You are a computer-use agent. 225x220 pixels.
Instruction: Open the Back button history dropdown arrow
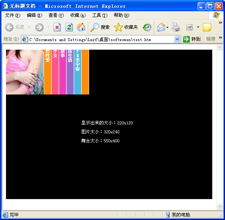[29, 27]
